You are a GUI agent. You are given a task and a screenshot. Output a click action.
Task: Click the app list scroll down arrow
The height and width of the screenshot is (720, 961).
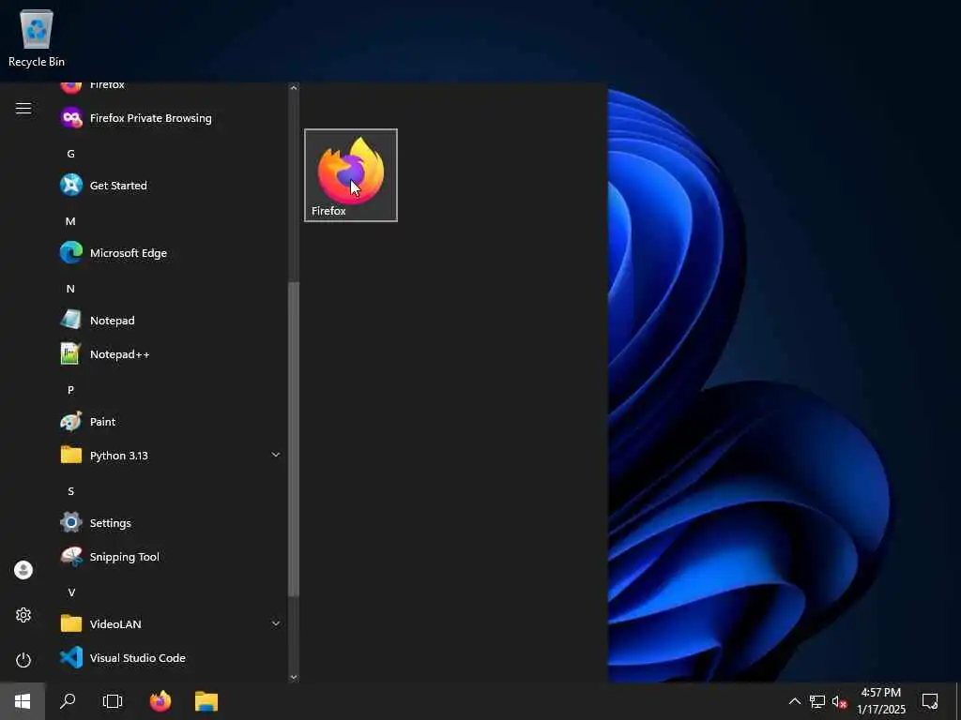(x=294, y=677)
